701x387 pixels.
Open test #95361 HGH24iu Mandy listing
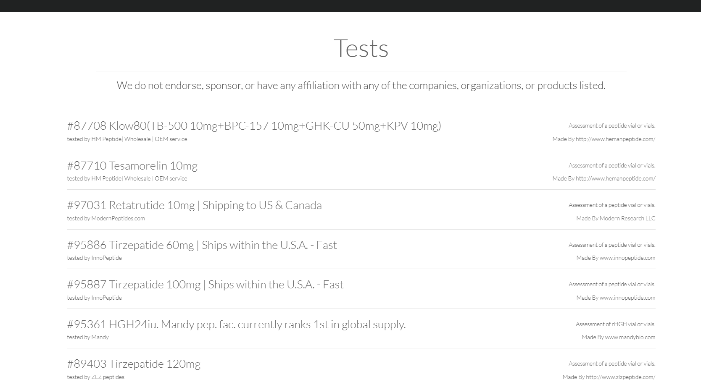(x=236, y=324)
